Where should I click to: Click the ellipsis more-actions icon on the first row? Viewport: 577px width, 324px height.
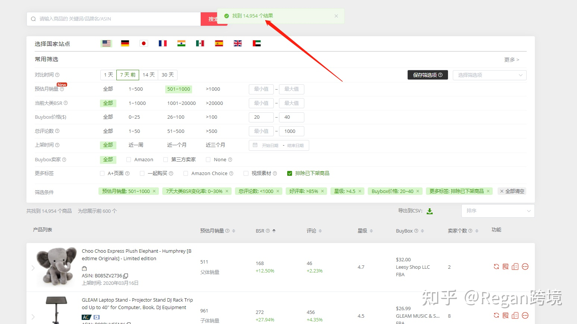[x=525, y=267]
